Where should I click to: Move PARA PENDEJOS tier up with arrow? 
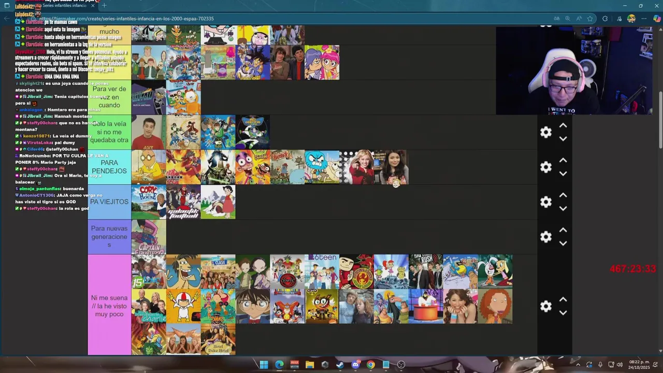[563, 161]
